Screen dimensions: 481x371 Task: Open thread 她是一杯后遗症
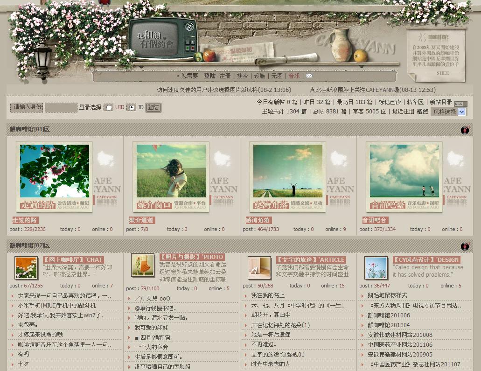click(x=271, y=335)
